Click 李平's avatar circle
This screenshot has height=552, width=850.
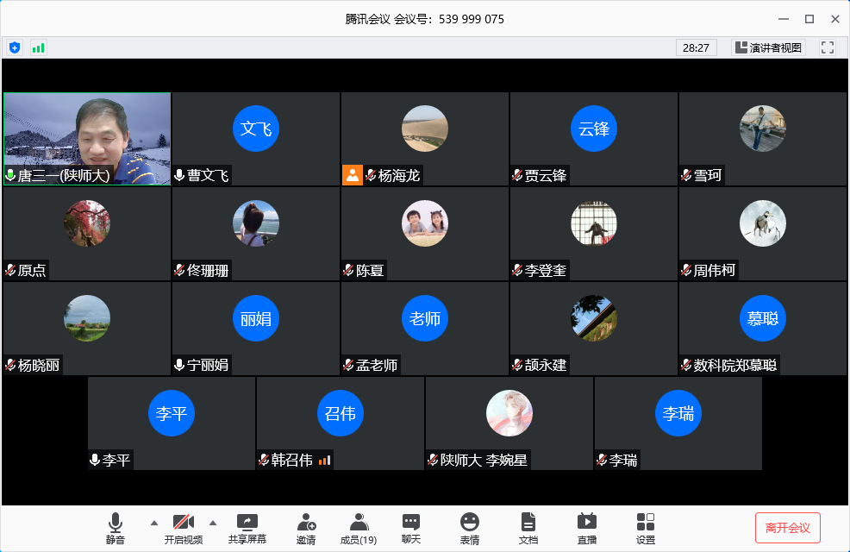click(x=172, y=413)
